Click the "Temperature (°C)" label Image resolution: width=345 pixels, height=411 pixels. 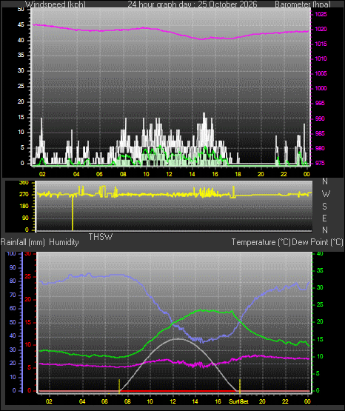(x=261, y=242)
